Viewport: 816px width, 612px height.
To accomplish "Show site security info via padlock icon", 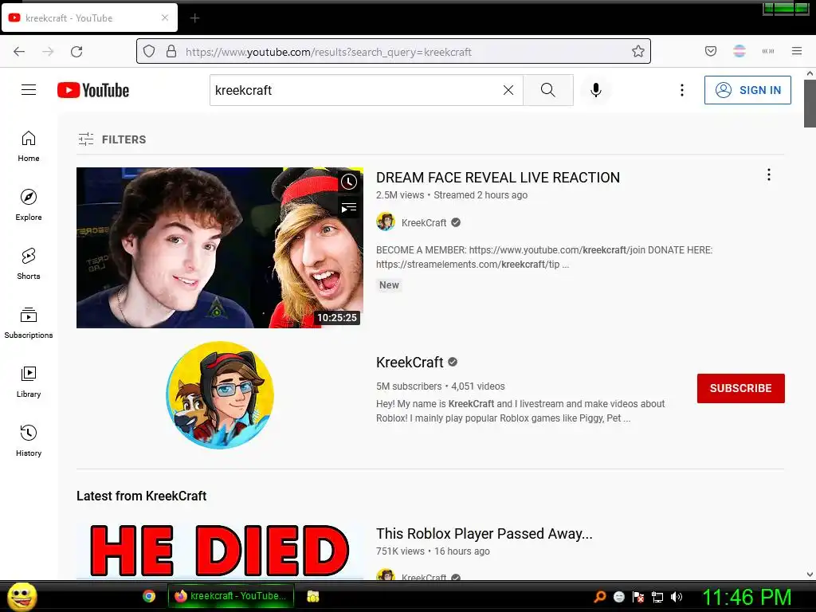I will point(171,51).
